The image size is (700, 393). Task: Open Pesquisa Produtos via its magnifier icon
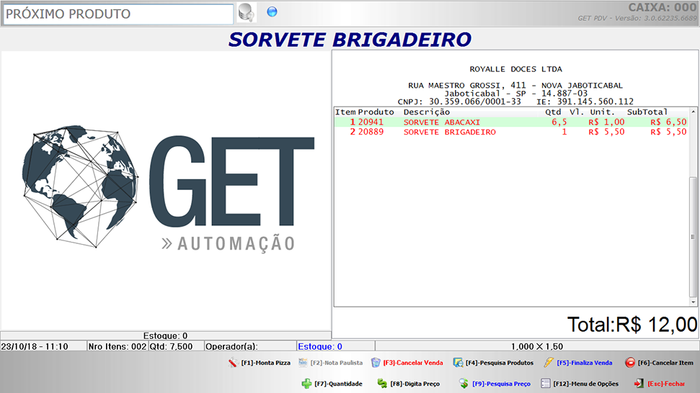point(458,363)
